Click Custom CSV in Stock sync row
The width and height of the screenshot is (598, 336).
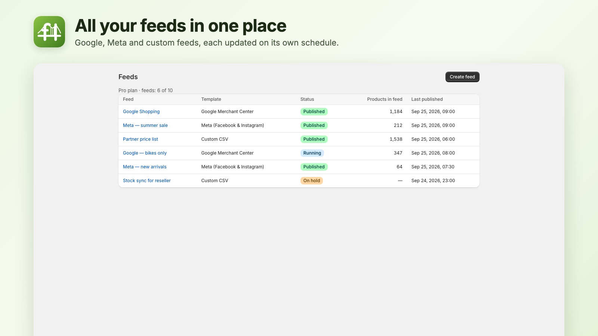click(215, 181)
